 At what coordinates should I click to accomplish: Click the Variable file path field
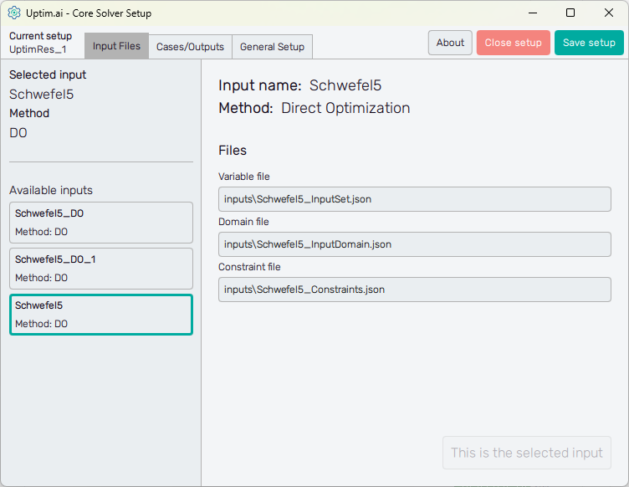pyautogui.click(x=414, y=199)
